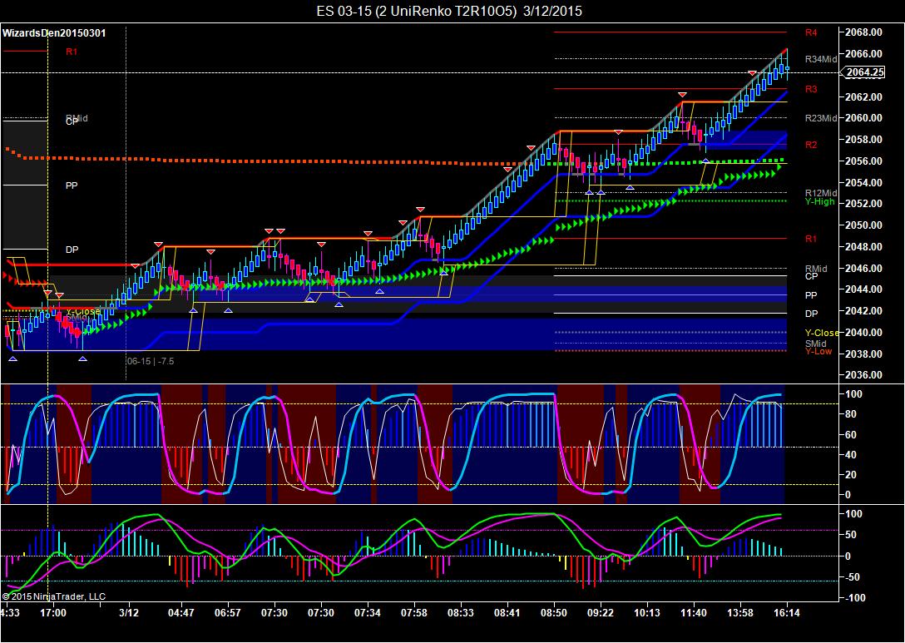The height and width of the screenshot is (643, 905).
Task: Click 2046.00 on the price scale
Action: click(x=863, y=268)
